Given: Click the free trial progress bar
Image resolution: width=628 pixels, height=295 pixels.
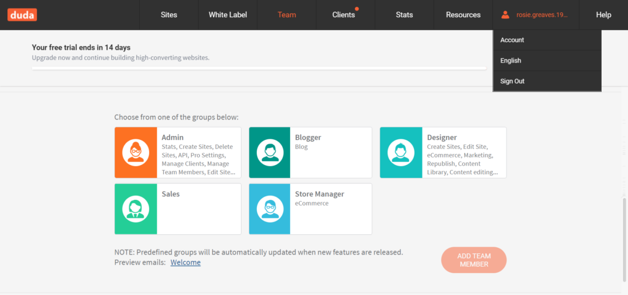Looking at the screenshot, I should [x=259, y=69].
